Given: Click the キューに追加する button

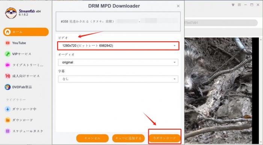Looking at the screenshot, I should click(x=128, y=138).
